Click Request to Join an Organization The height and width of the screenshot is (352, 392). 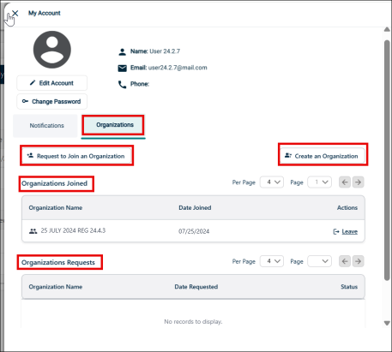pos(76,156)
